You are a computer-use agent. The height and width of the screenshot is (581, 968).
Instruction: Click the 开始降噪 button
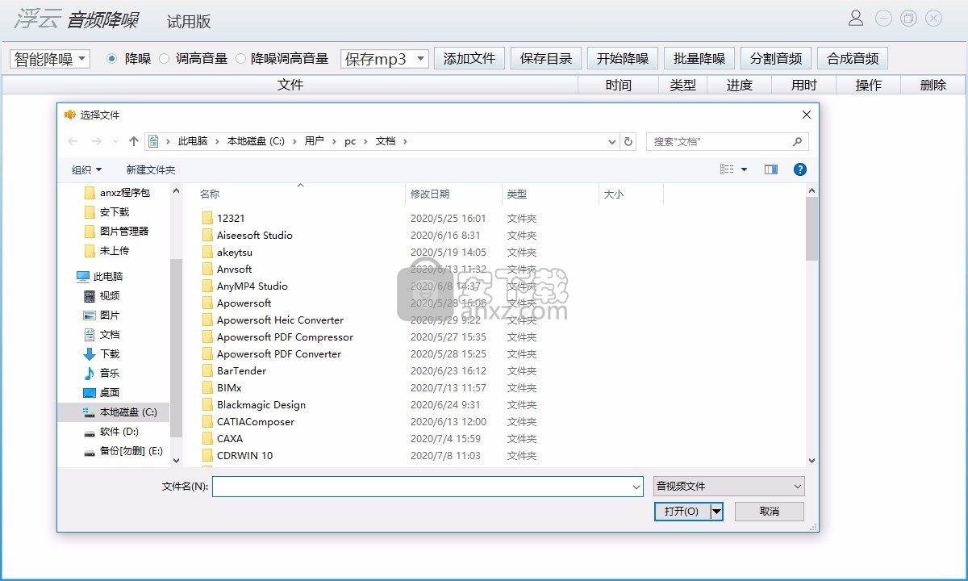623,58
